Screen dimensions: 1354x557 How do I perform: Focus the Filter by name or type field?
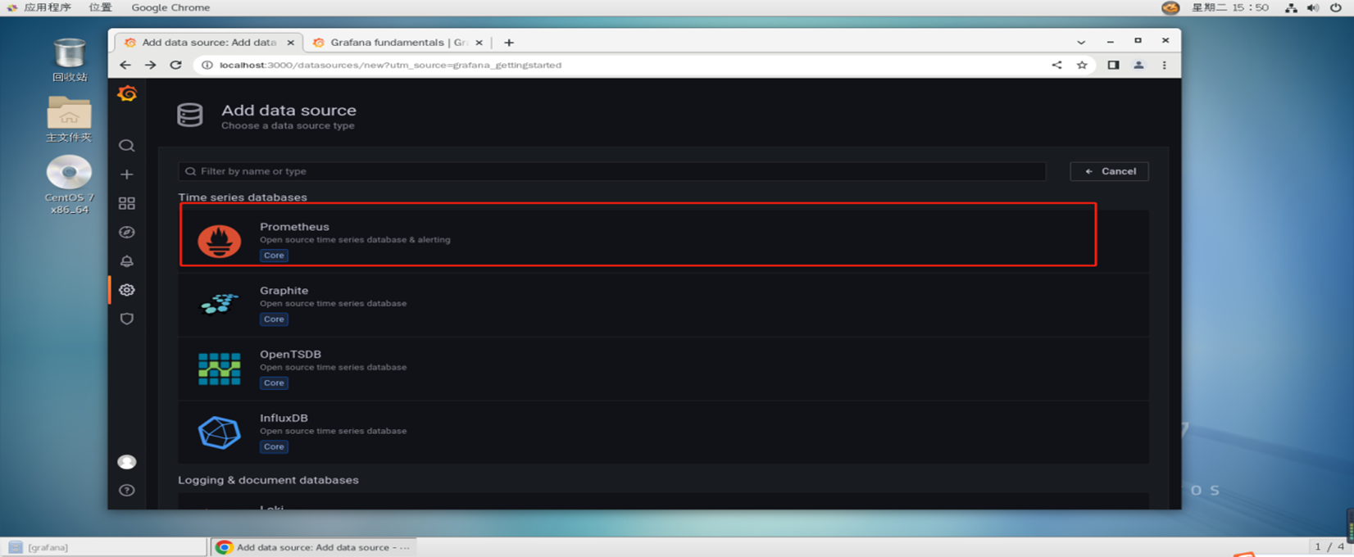612,171
